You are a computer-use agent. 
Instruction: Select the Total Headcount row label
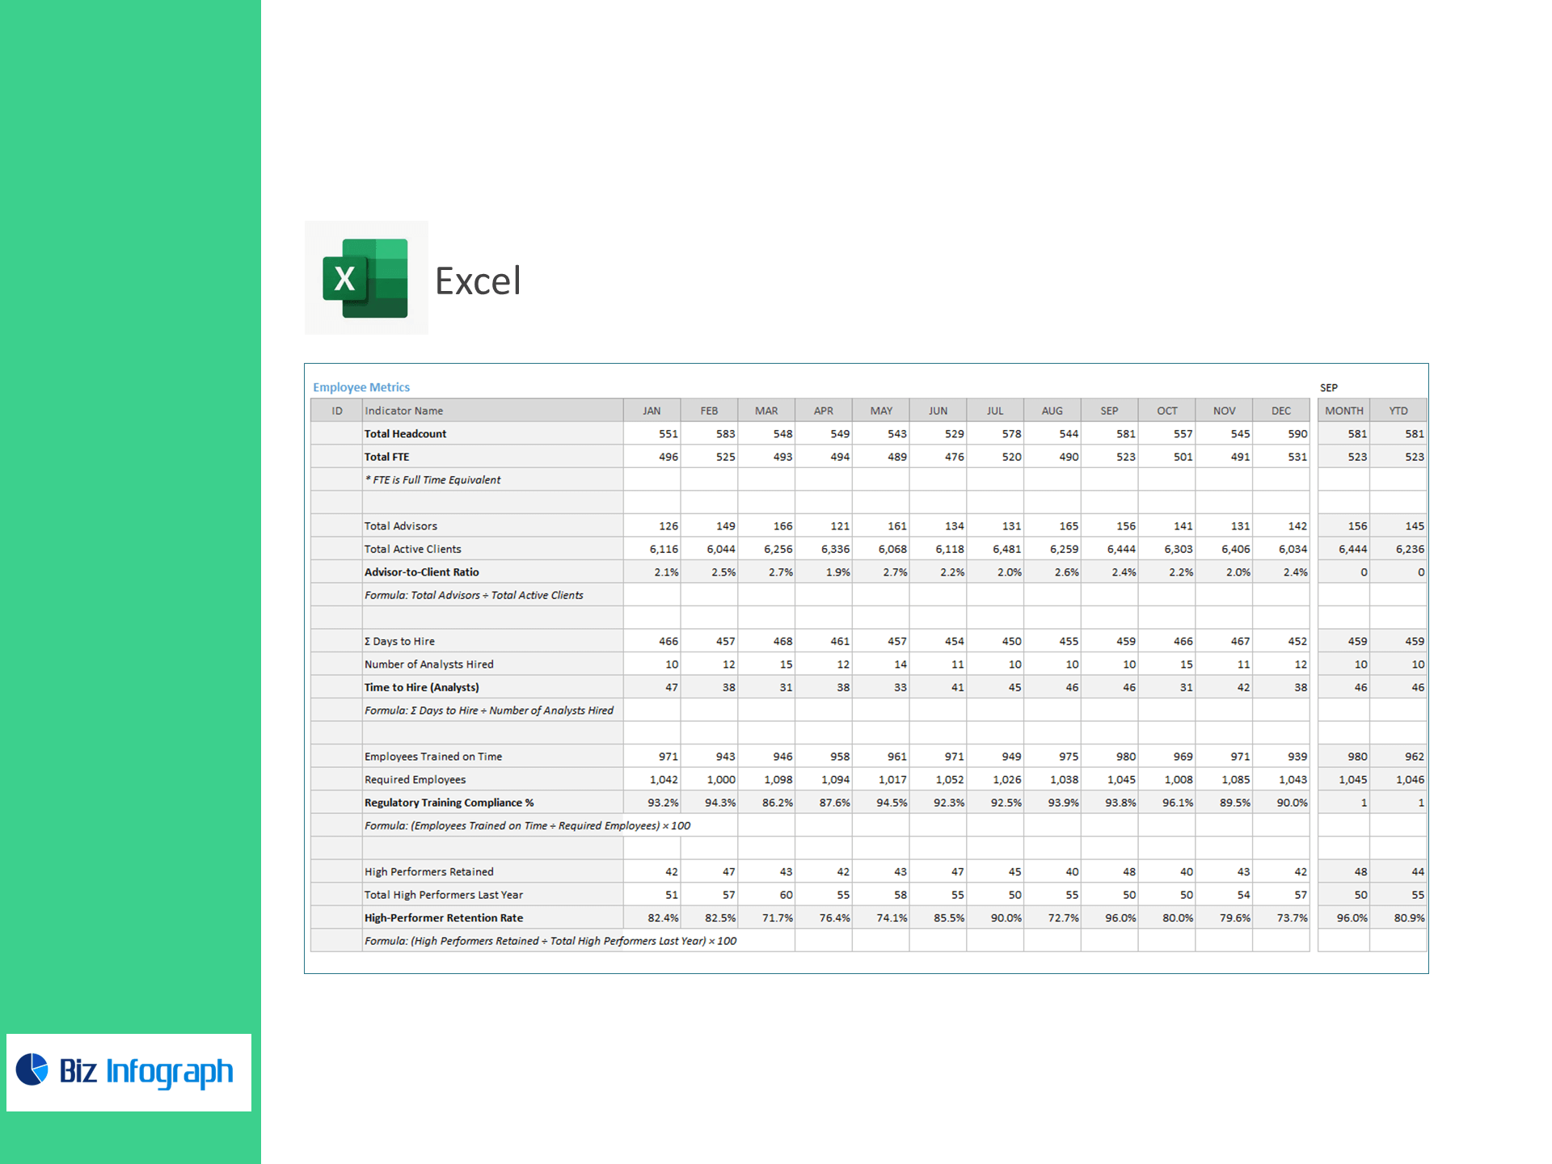pos(405,434)
